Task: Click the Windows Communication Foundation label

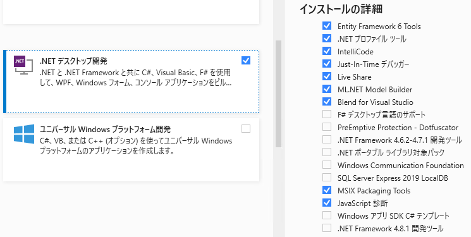Action: tap(401, 165)
